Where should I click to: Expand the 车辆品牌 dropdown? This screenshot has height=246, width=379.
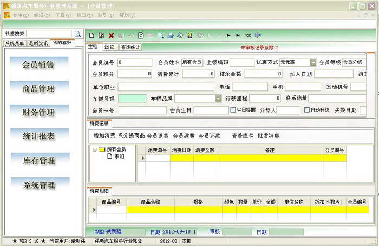[x=217, y=99]
